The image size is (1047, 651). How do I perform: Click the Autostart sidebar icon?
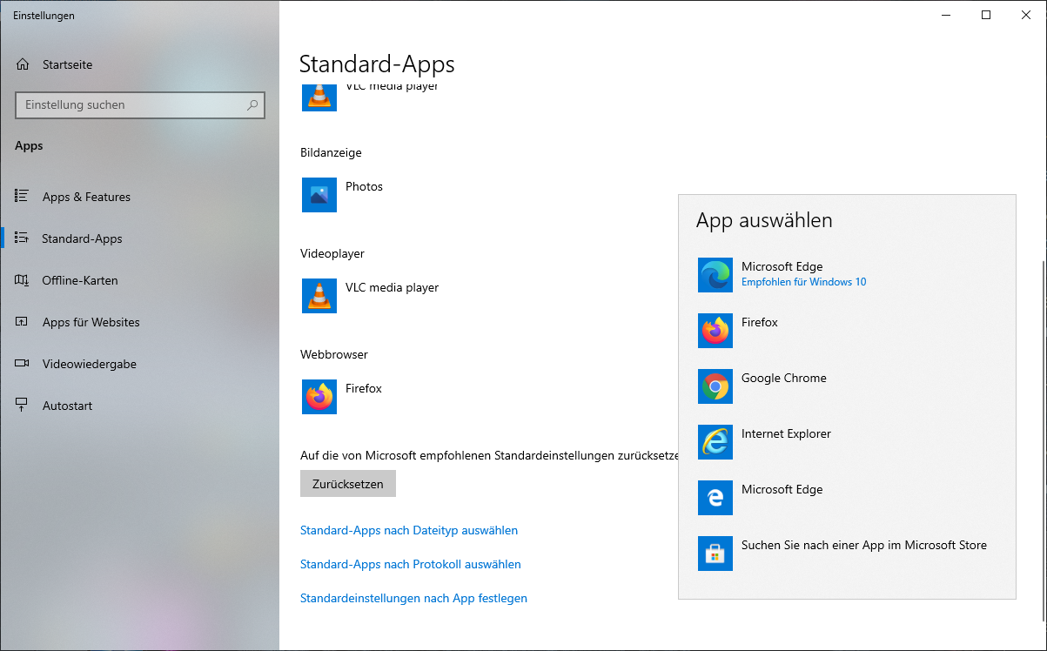(23, 406)
